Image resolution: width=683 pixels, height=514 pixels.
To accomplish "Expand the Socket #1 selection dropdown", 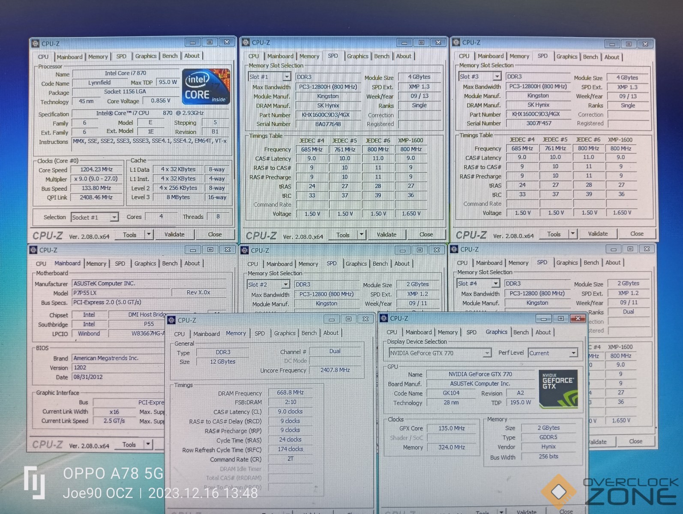I will tap(114, 217).
